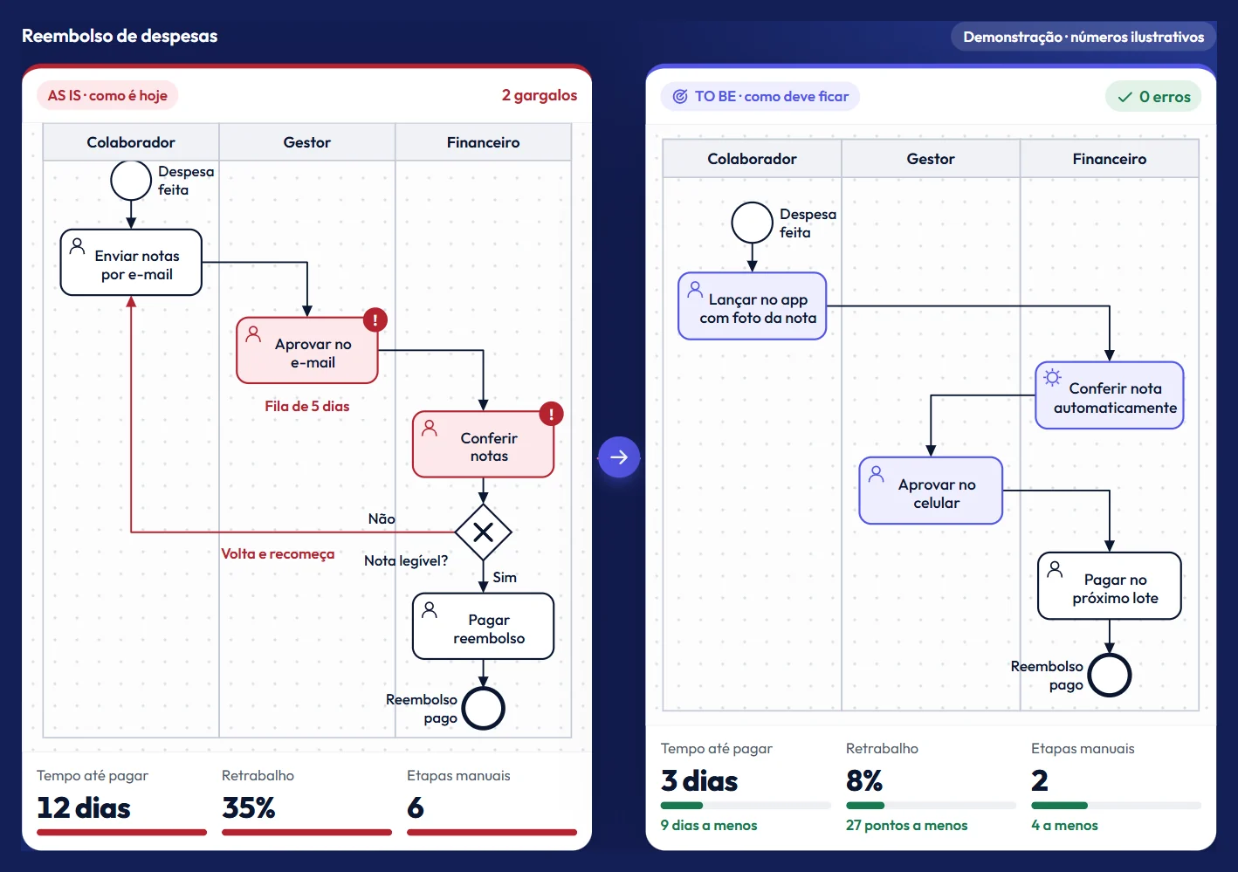Click the TO BE · como deve ficar badge
Viewport: 1238px width, 872px height.
(760, 96)
